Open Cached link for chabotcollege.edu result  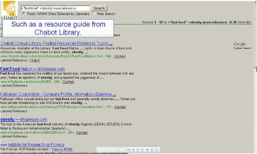120,56
